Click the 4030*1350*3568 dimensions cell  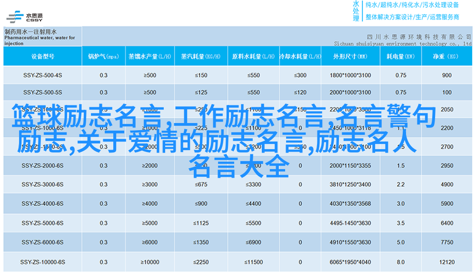350,204
